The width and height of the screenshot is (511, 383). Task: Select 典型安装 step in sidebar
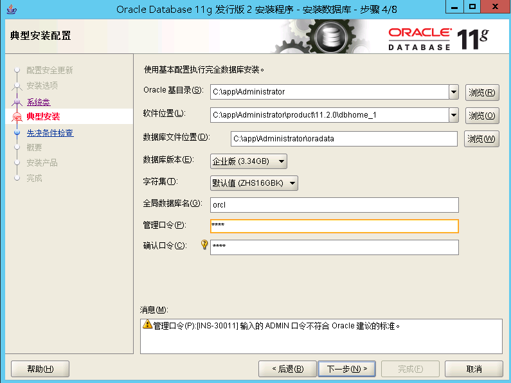pyautogui.click(x=43, y=116)
